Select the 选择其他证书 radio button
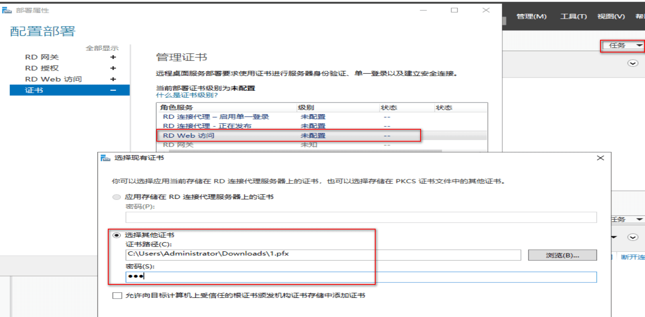645x317 pixels. click(x=117, y=235)
